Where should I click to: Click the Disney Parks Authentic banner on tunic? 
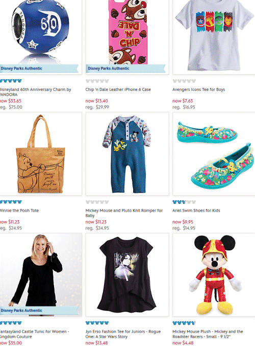[39, 310]
